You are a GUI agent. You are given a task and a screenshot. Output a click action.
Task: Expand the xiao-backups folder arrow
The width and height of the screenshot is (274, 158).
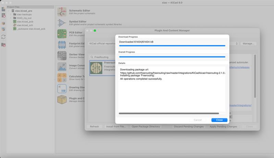click(11, 14)
